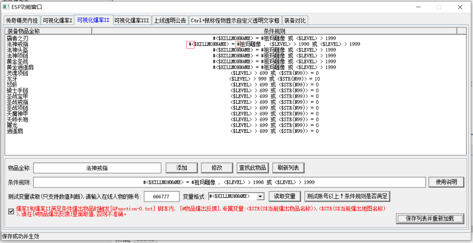Click the 装备物品全称 column header
473x243 pixels.
48,31
